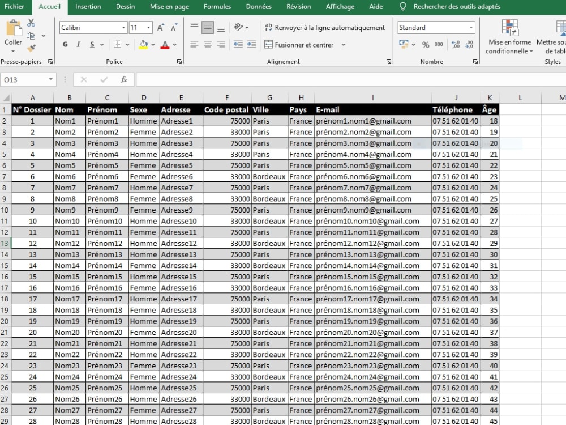Expand font color dropdown arrow
The width and height of the screenshot is (566, 425).
(x=175, y=45)
